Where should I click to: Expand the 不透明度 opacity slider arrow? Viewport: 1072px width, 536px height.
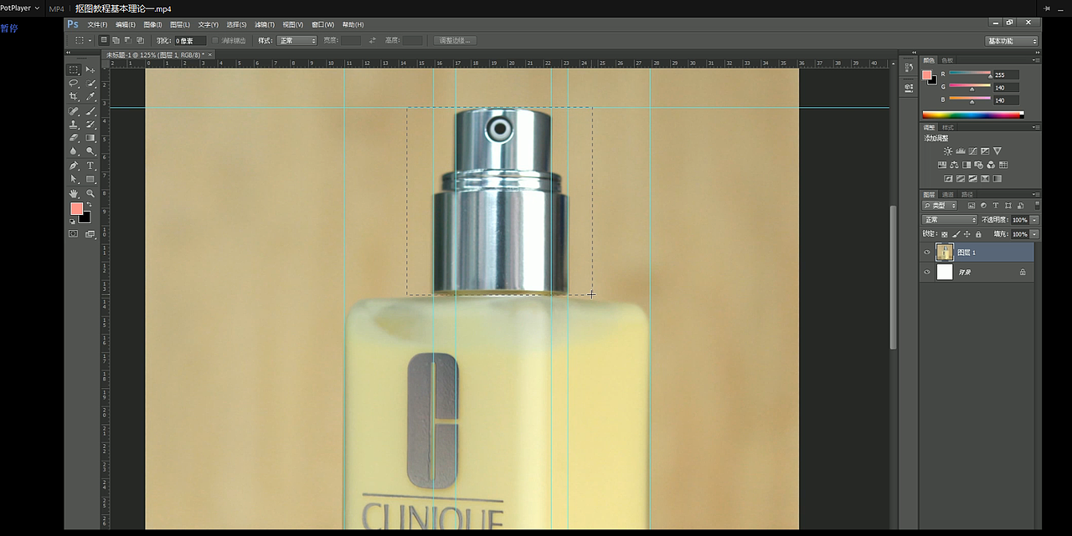click(1035, 220)
